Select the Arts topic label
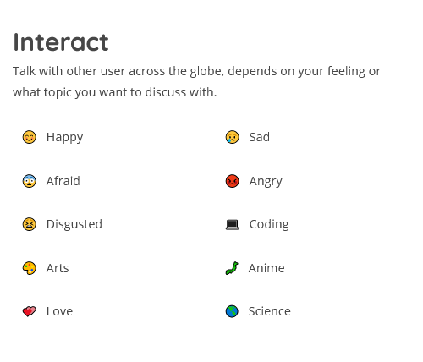 click(x=58, y=268)
